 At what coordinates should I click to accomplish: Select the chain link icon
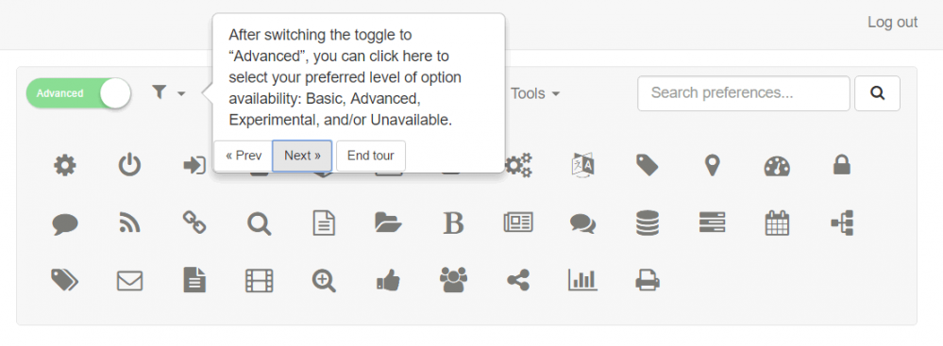click(x=194, y=222)
